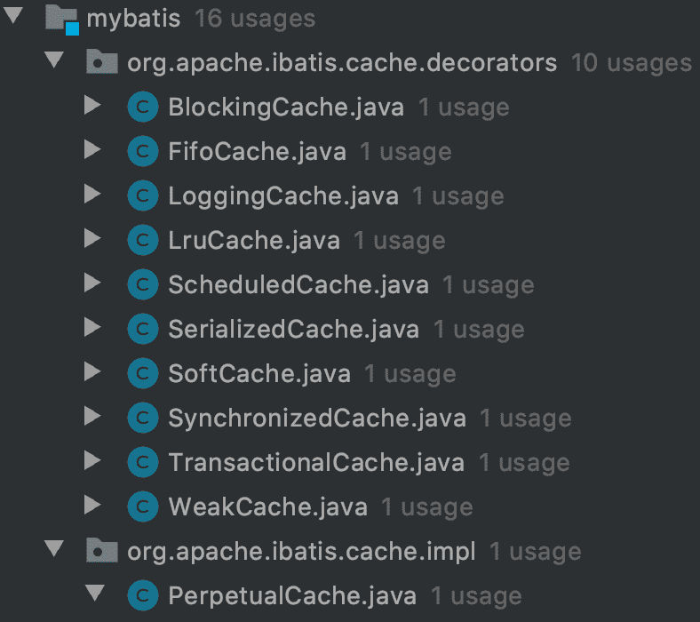This screenshot has height=622, width=700.
Task: Expand SoftCache.java usages
Action: [92, 372]
